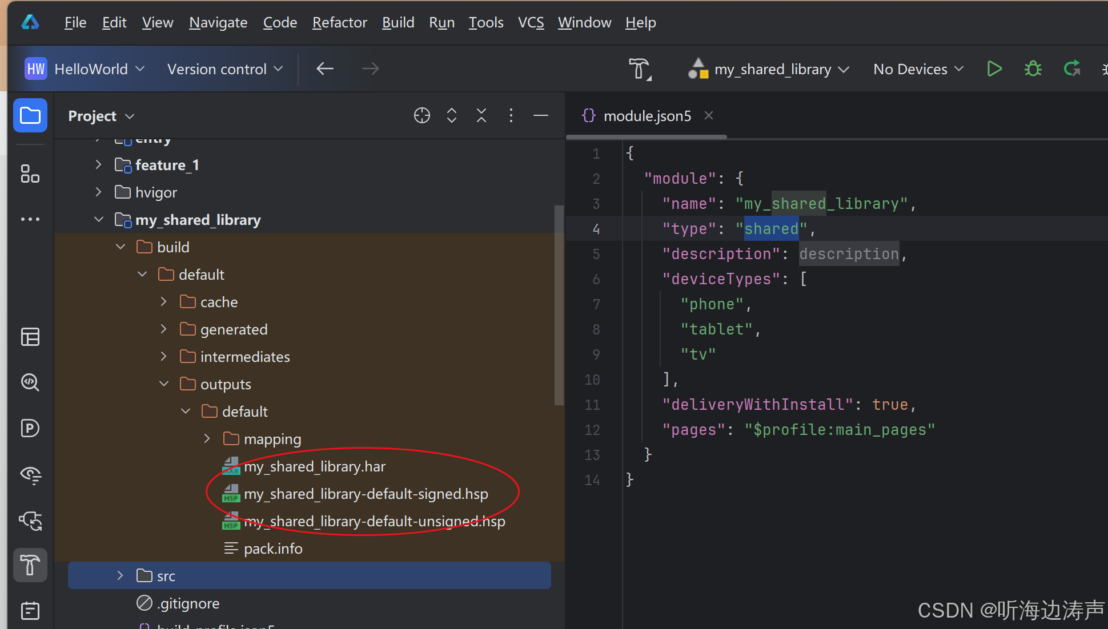Open the P-badge tool window icon
Screen dimensions: 1108x629
coord(30,428)
